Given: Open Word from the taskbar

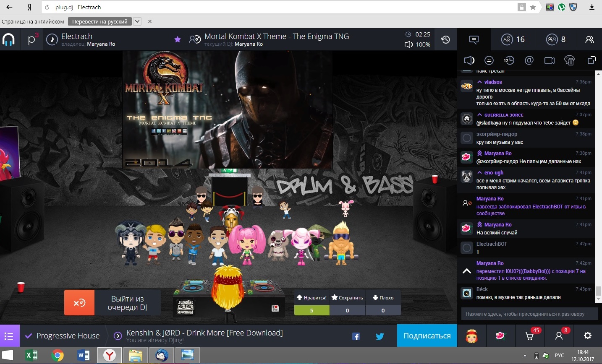Looking at the screenshot, I should [84, 356].
